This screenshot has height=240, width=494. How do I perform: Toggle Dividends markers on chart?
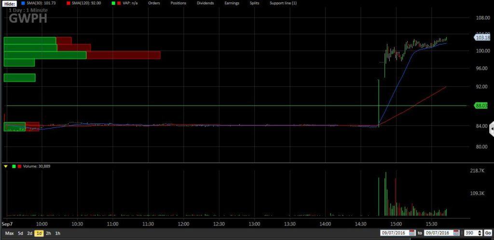pyautogui.click(x=206, y=3)
